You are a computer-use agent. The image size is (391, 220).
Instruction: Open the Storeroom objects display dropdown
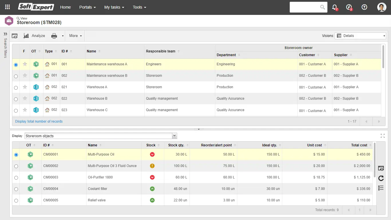pyautogui.click(x=101, y=136)
